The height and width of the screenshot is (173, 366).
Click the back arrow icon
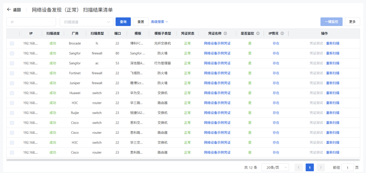click(9, 10)
